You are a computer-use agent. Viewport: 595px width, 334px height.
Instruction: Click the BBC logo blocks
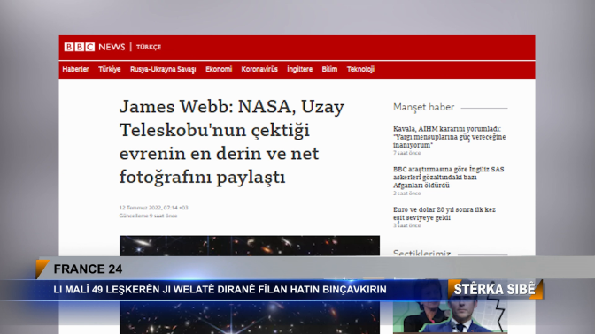point(80,47)
